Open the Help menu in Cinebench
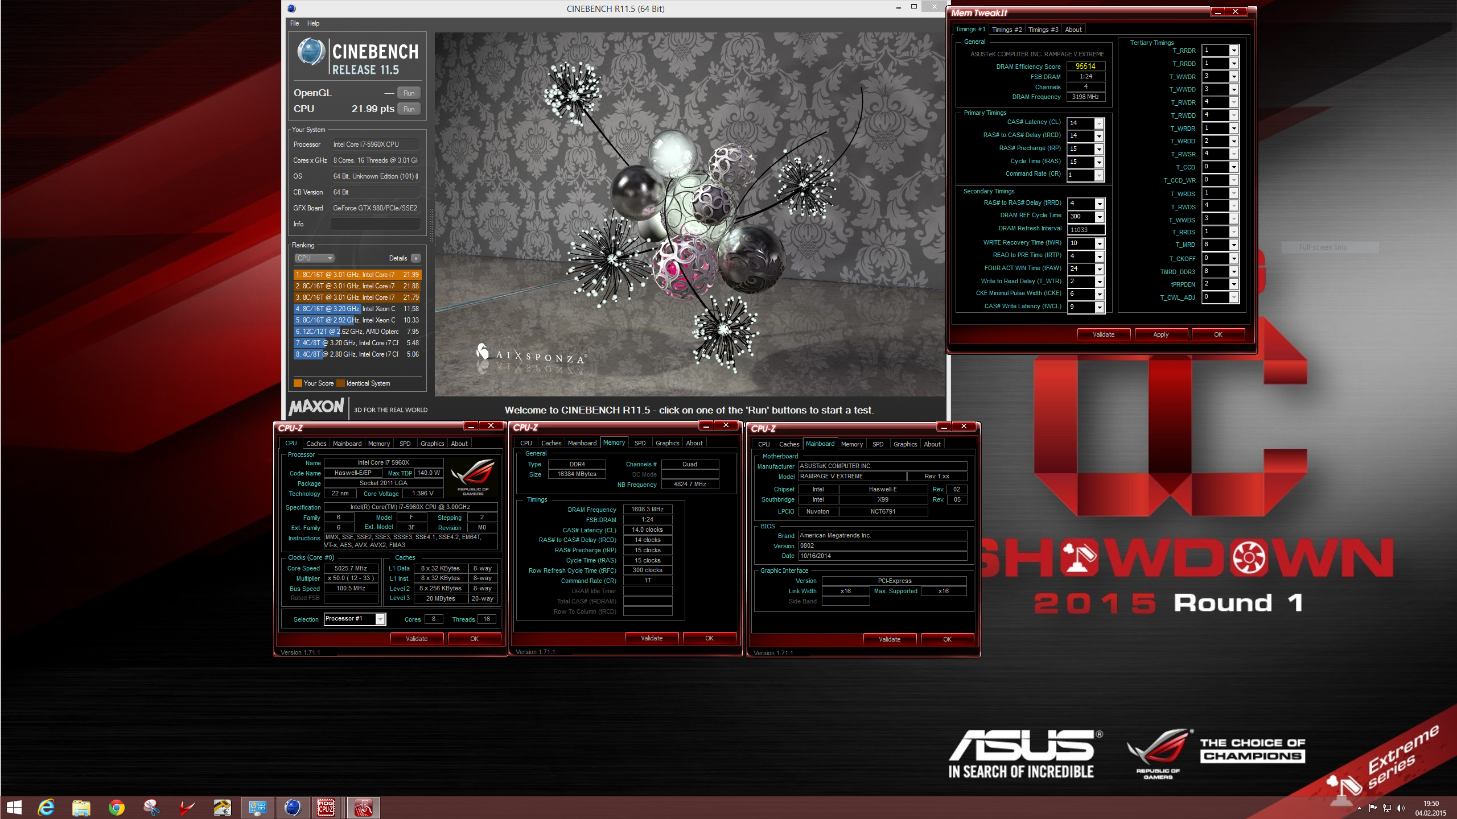The image size is (1457, 819). [313, 23]
